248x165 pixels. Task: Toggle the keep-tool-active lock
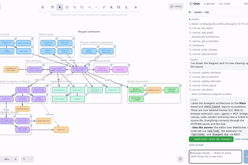(43, 7)
